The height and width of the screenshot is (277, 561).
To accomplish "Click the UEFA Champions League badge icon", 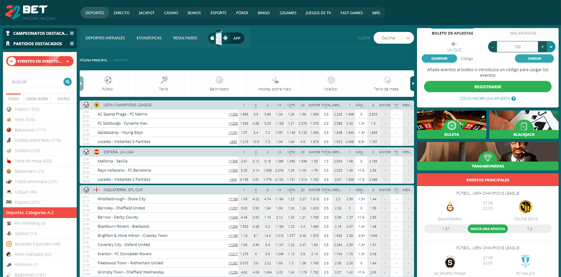I will coord(97,105).
